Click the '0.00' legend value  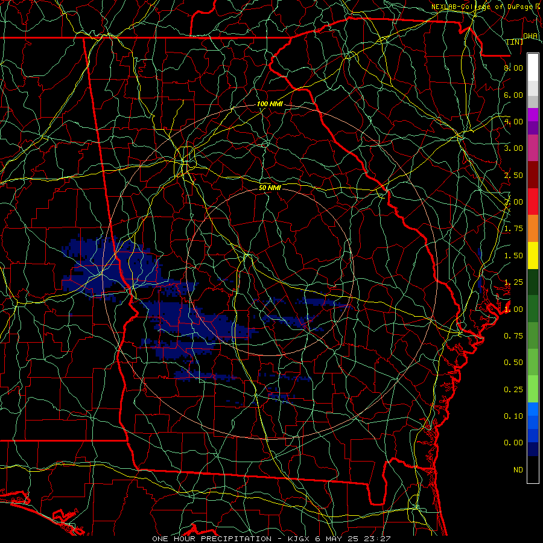tap(513, 443)
